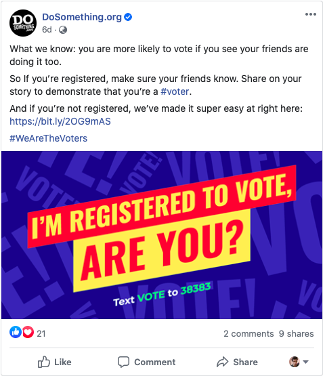Click the 6d post timestamp

click(x=47, y=30)
